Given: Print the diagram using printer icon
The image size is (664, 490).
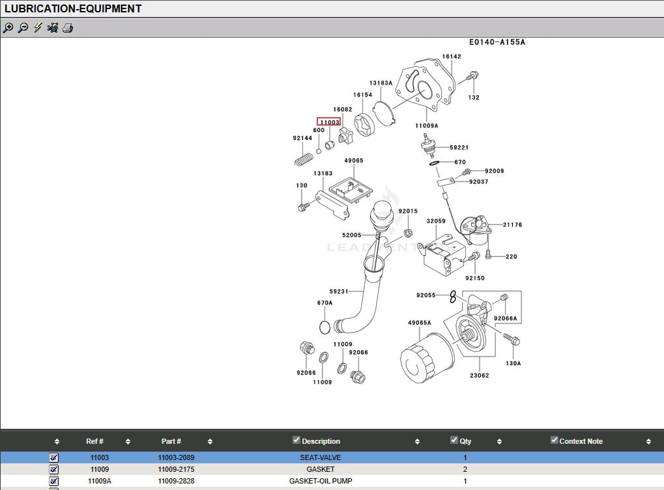Looking at the screenshot, I should coord(68,28).
